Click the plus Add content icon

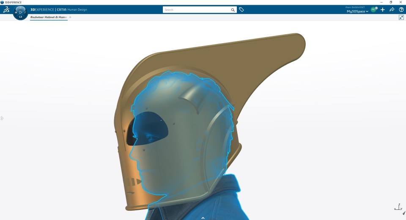pos(383,10)
